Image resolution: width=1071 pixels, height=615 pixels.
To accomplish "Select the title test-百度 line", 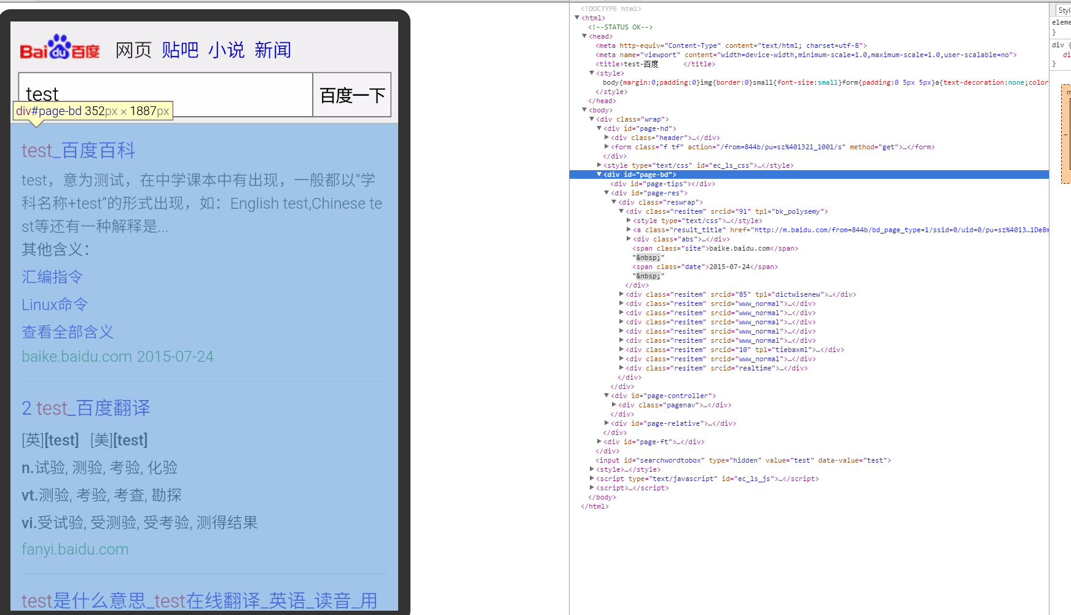I will [656, 64].
